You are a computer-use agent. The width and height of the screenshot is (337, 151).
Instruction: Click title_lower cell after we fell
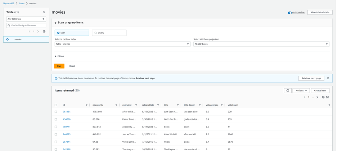pos(190,134)
